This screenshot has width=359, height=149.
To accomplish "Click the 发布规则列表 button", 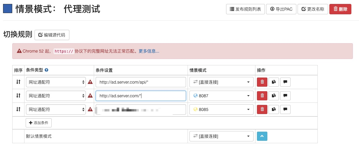I will tap(245, 9).
